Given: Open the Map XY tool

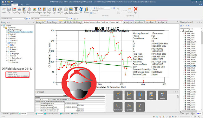Looking at the screenshot, I should (44, 10).
